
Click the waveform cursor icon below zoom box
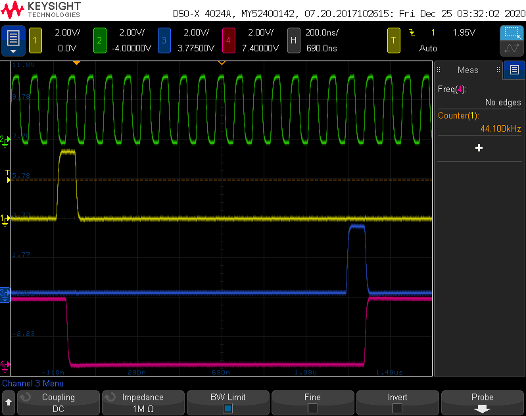[x=512, y=48]
